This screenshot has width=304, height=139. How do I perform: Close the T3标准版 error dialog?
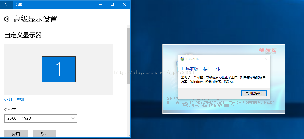coord(266,59)
